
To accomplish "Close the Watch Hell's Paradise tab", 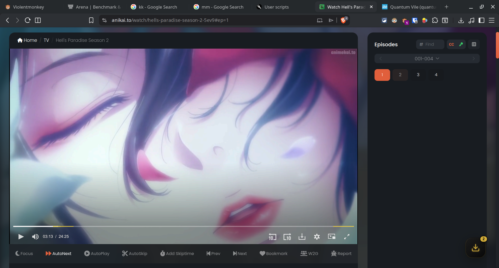I will [x=371, y=7].
